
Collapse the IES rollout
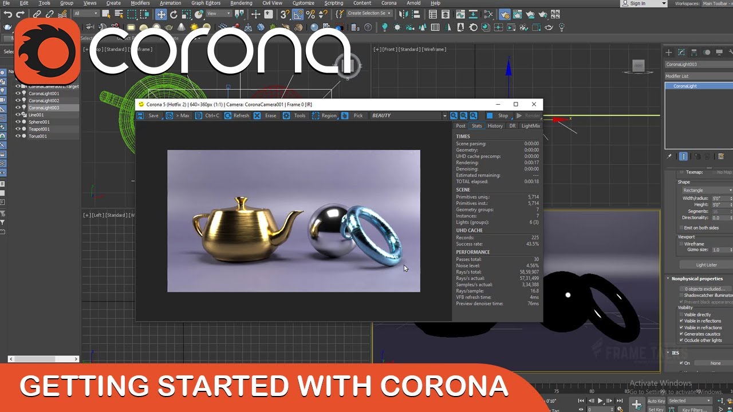pos(676,352)
